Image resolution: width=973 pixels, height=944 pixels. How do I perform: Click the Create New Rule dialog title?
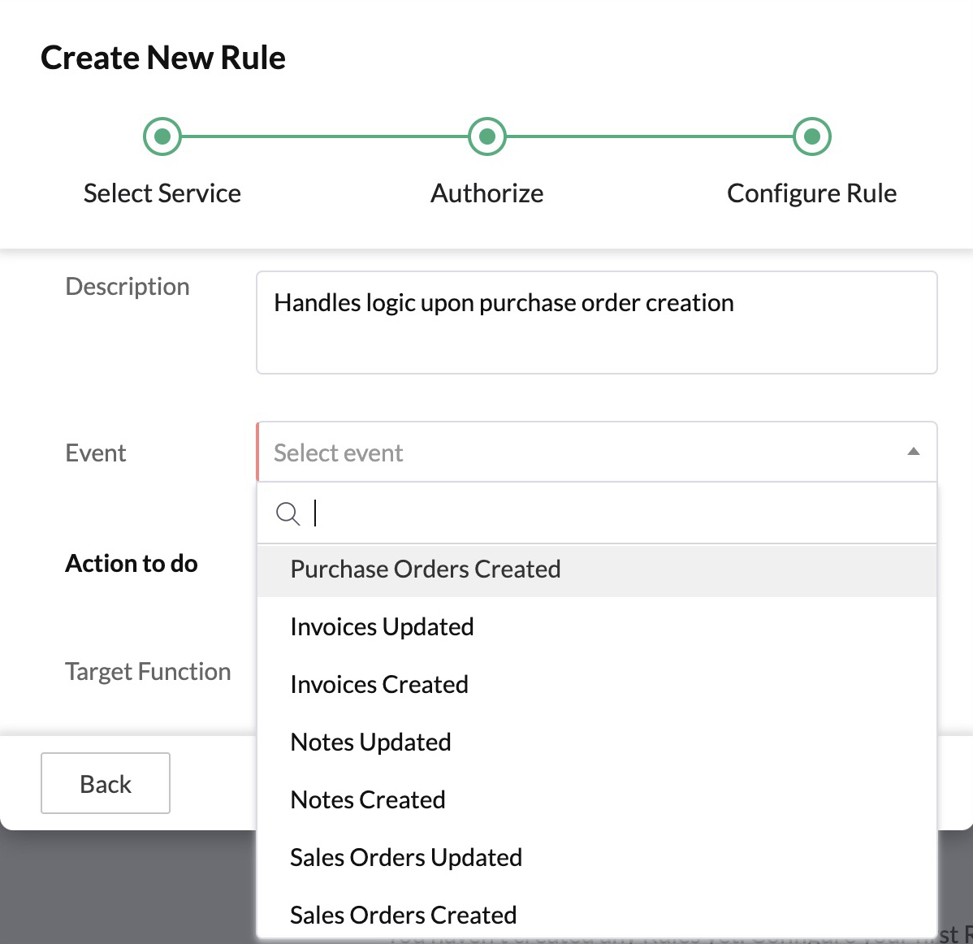tap(163, 57)
